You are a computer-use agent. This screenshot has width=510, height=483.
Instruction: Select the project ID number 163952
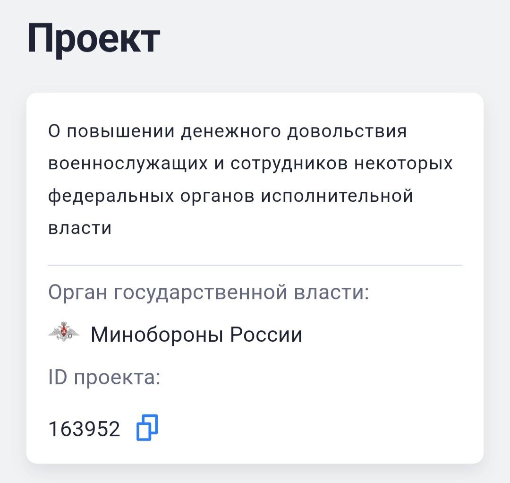click(85, 429)
